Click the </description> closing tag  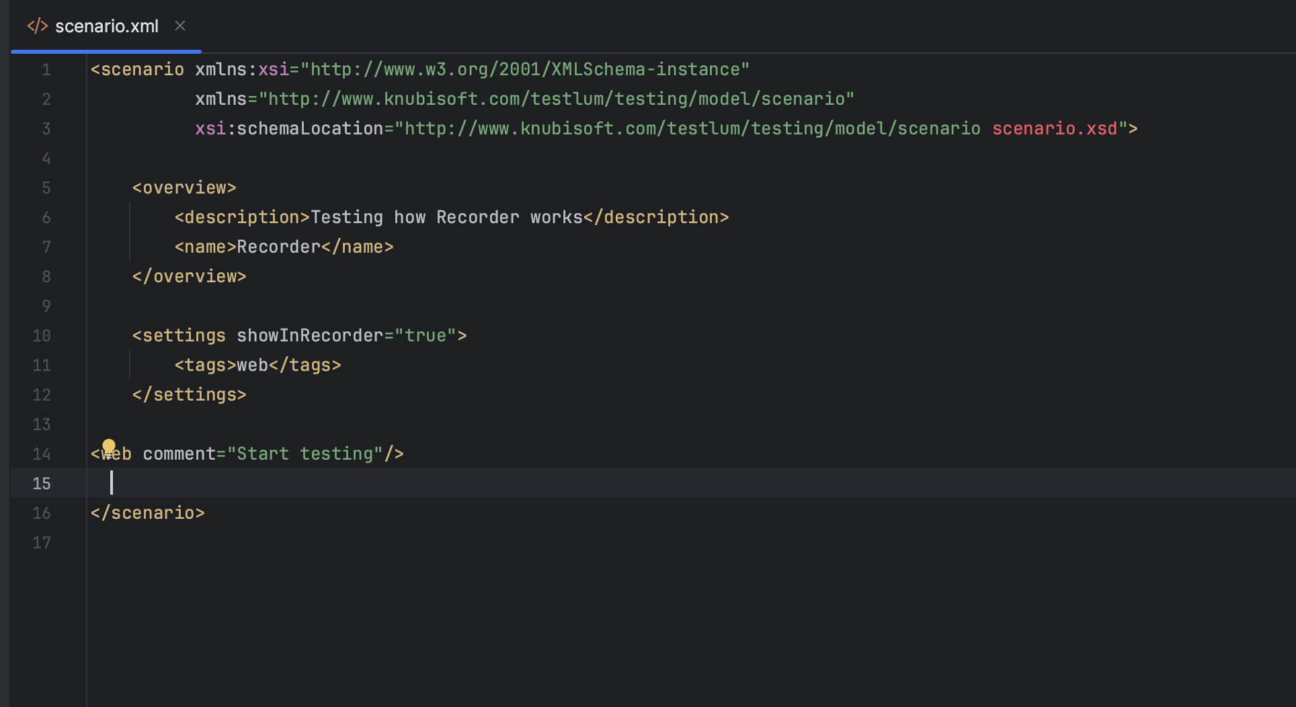tap(656, 217)
